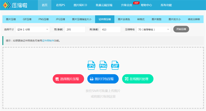The width and height of the screenshot is (206, 111).
Task: Switch to 图片压缩 tab
Action: coord(11,19)
